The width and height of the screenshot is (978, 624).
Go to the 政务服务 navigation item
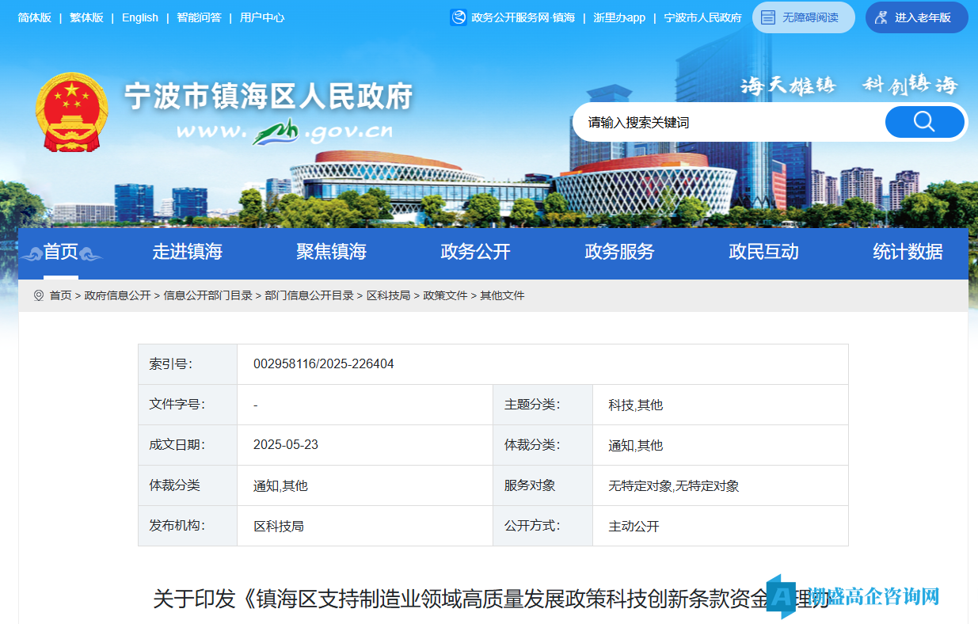(619, 252)
